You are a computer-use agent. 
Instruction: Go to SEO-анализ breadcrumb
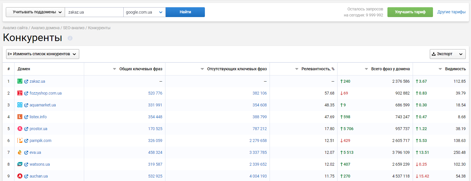coord(74,28)
